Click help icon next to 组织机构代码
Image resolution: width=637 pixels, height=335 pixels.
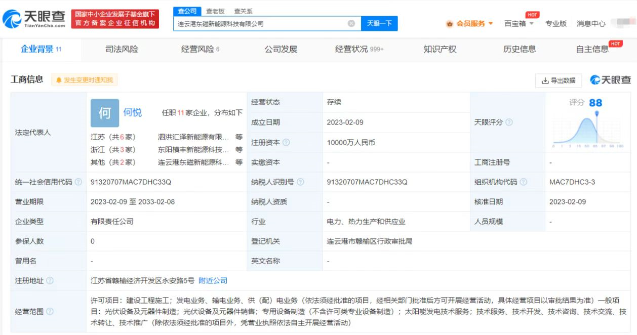(x=523, y=182)
